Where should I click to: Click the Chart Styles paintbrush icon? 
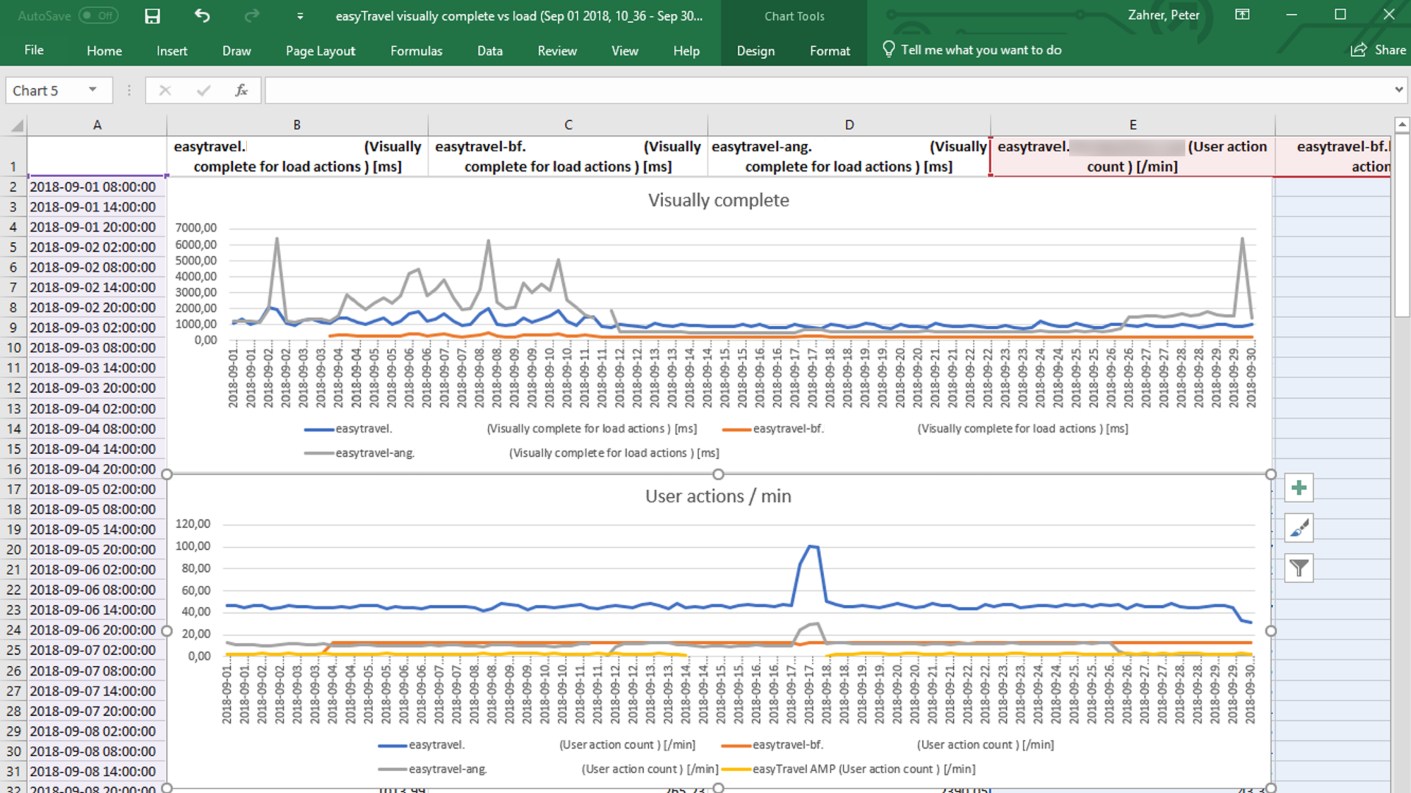(1299, 528)
